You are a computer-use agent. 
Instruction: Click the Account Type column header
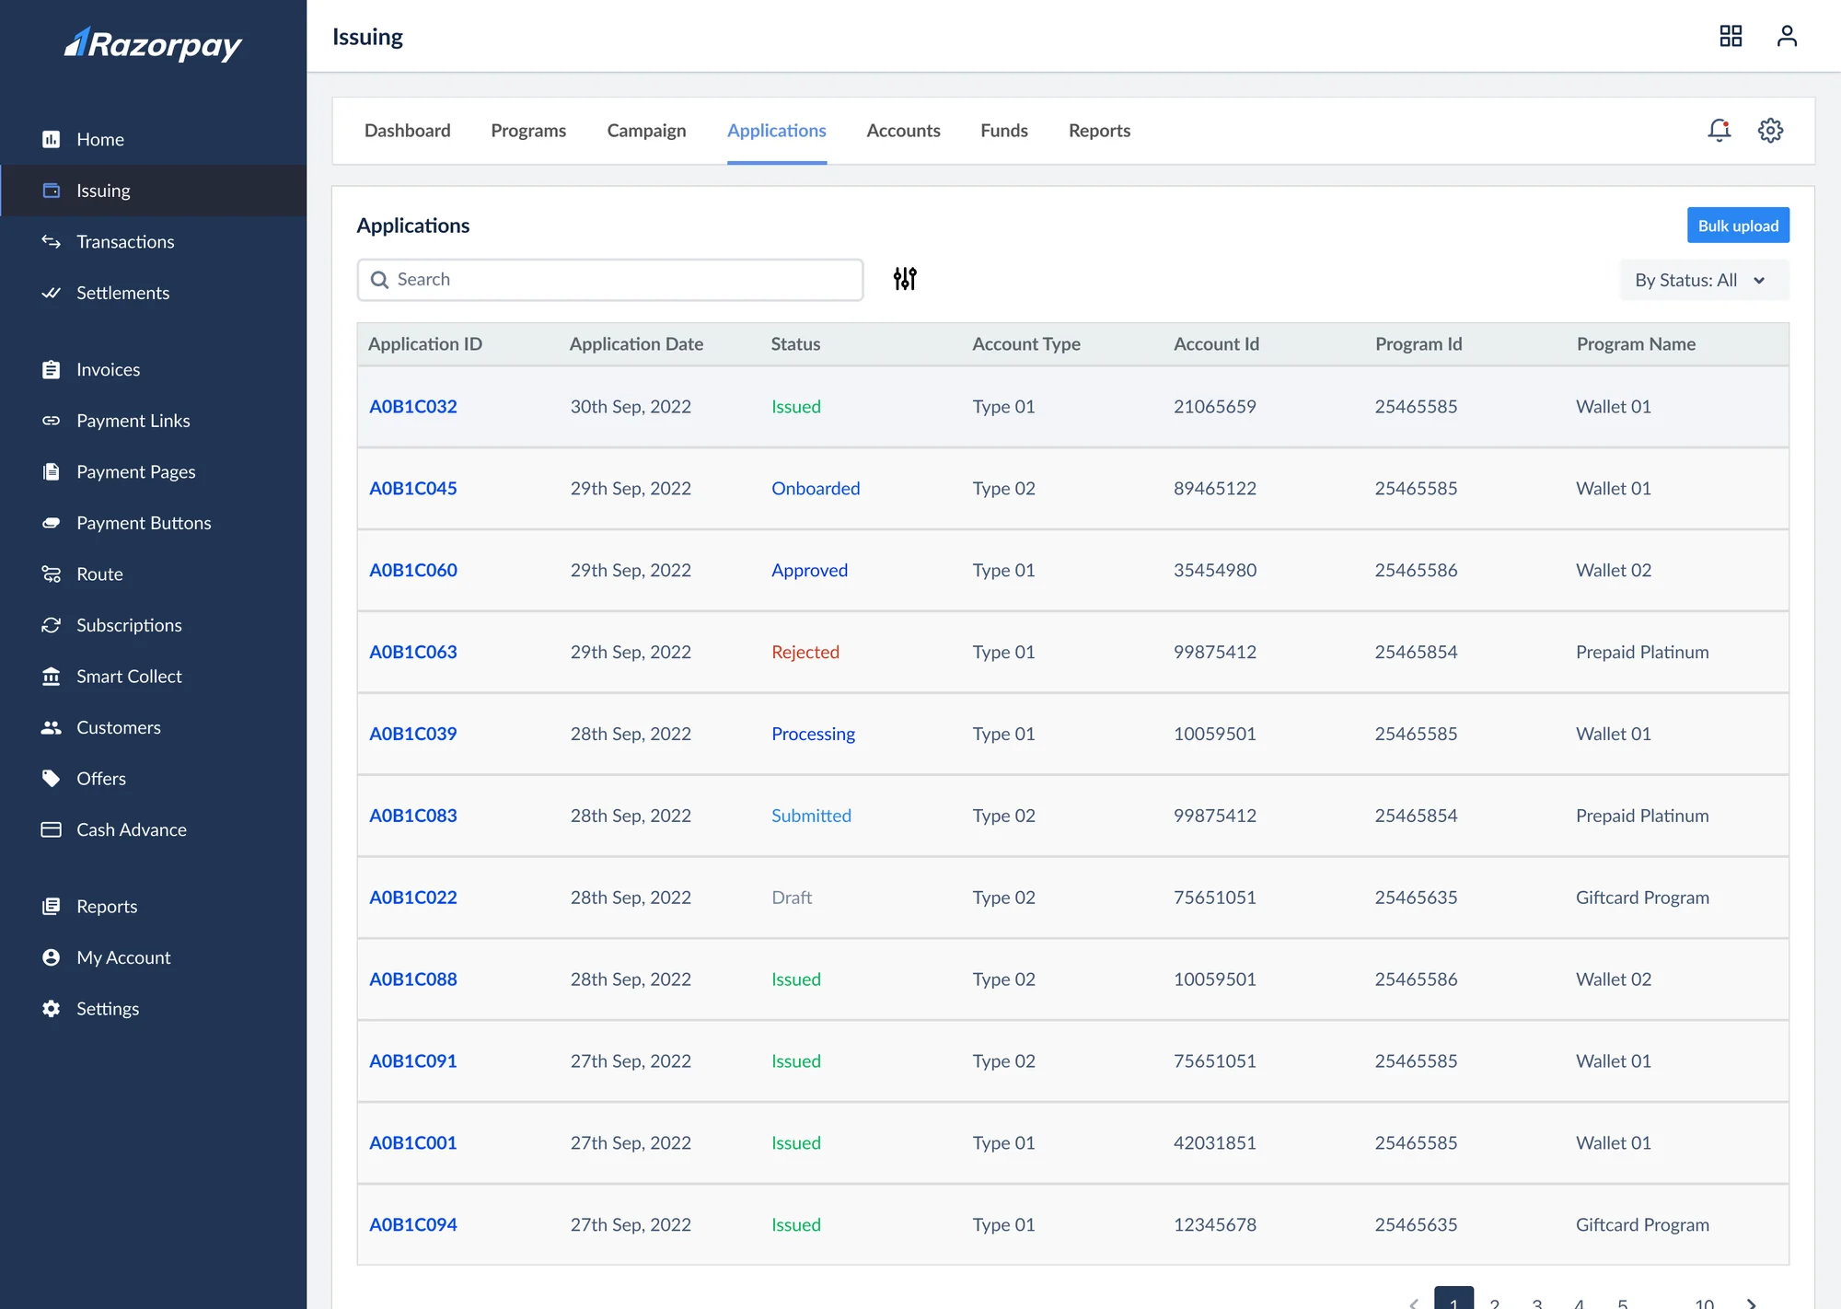tap(1026, 344)
